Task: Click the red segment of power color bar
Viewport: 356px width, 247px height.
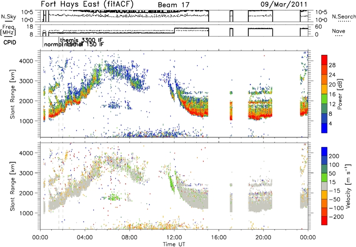Action: pyautogui.click(x=324, y=59)
